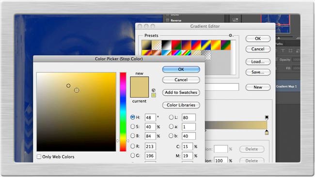The height and width of the screenshot is (177, 315).
Task: Click OK in Gradient Editor window
Action: pyautogui.click(x=258, y=39)
